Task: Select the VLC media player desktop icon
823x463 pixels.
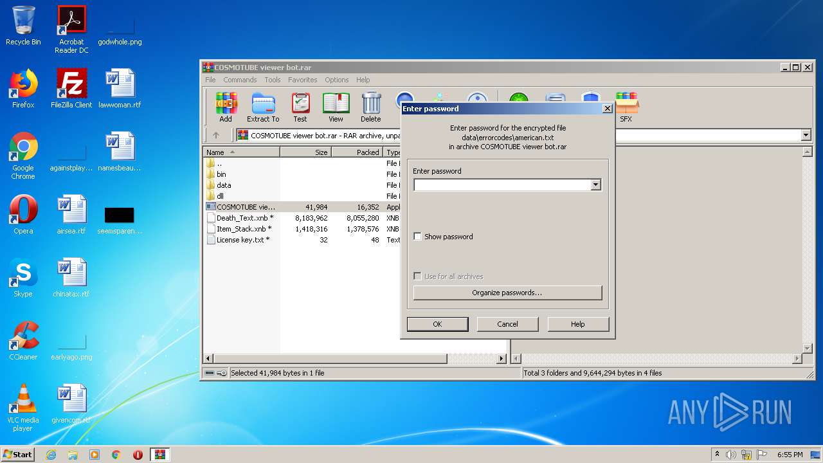Action: pos(23,408)
